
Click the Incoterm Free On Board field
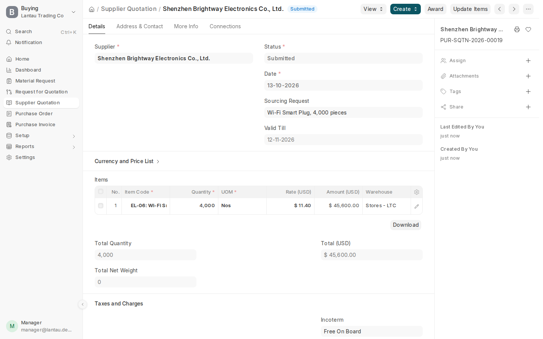(372, 331)
